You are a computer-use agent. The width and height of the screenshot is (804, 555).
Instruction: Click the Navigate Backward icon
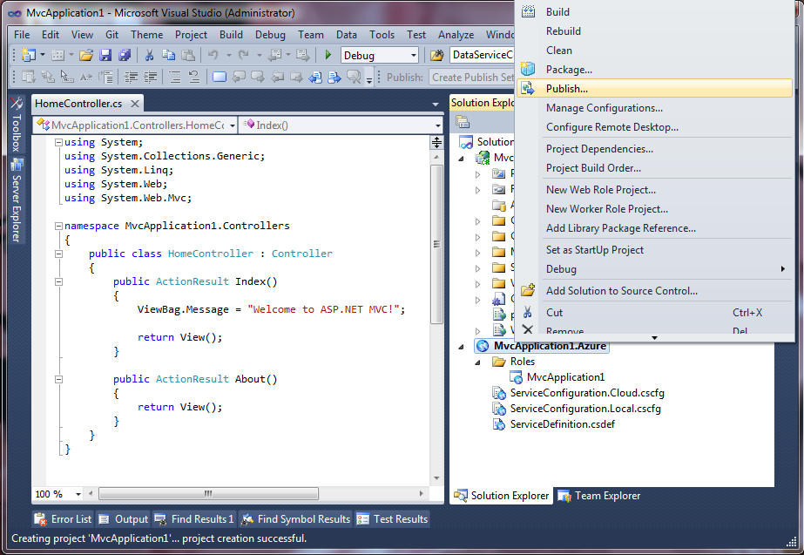pos(275,55)
